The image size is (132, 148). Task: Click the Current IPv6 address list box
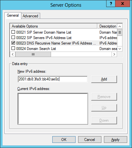[53, 109]
